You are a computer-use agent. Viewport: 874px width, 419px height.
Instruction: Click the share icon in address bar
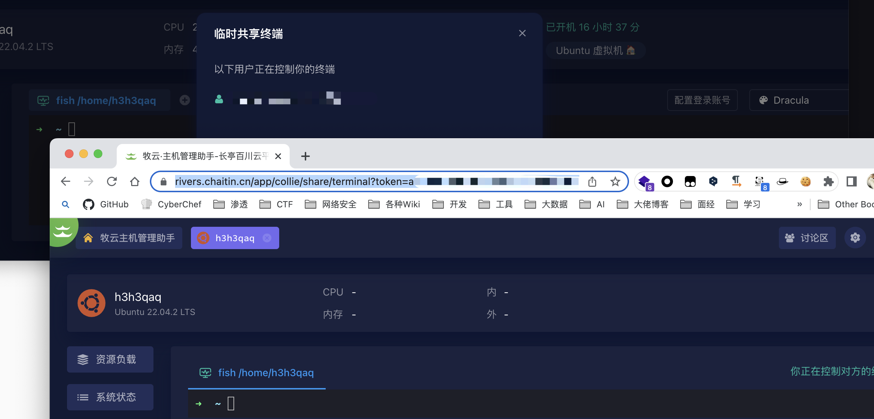tap(592, 181)
